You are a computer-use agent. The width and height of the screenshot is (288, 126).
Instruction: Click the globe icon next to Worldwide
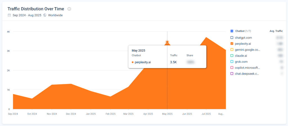coord(45,15)
